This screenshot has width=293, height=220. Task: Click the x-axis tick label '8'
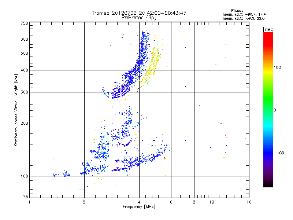(x=194, y=202)
